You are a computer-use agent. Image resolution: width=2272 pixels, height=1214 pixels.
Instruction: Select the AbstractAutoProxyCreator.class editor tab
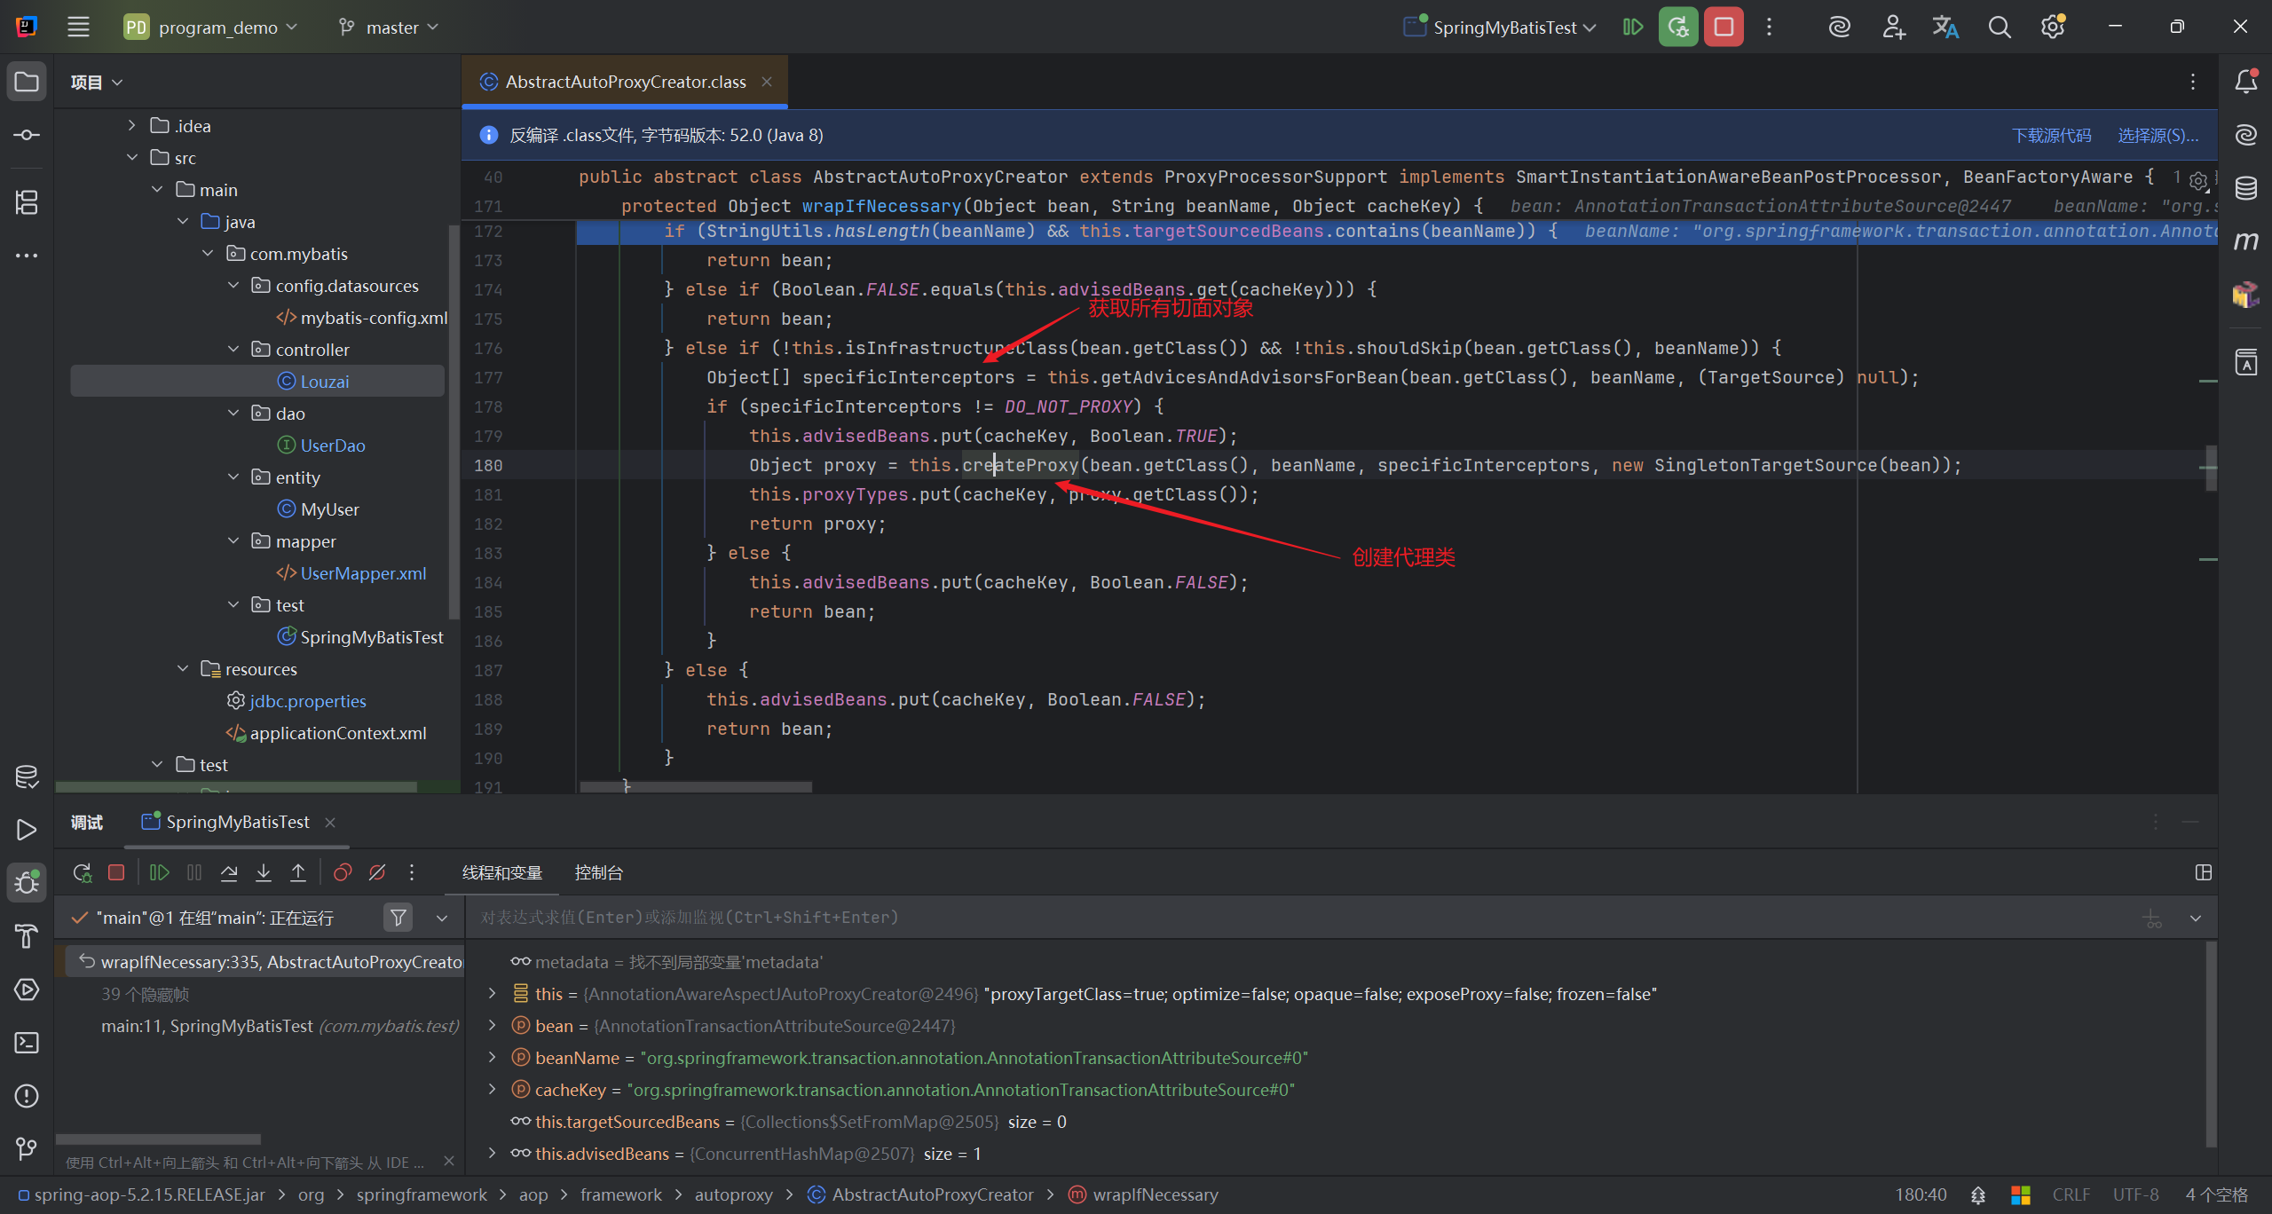tap(625, 82)
